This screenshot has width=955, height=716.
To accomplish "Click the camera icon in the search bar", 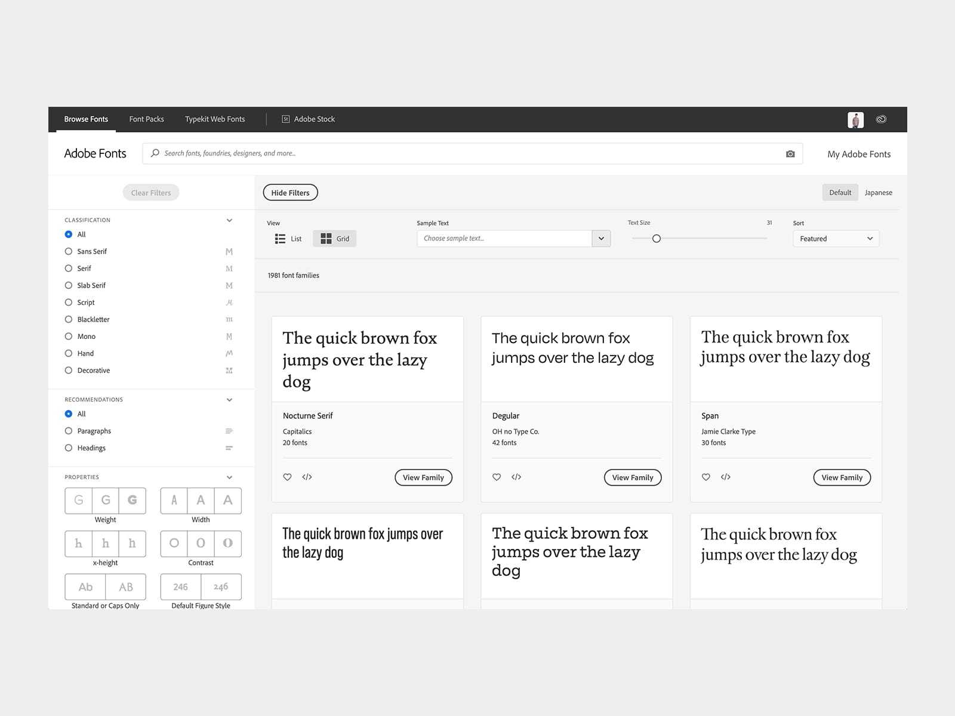I will point(790,153).
